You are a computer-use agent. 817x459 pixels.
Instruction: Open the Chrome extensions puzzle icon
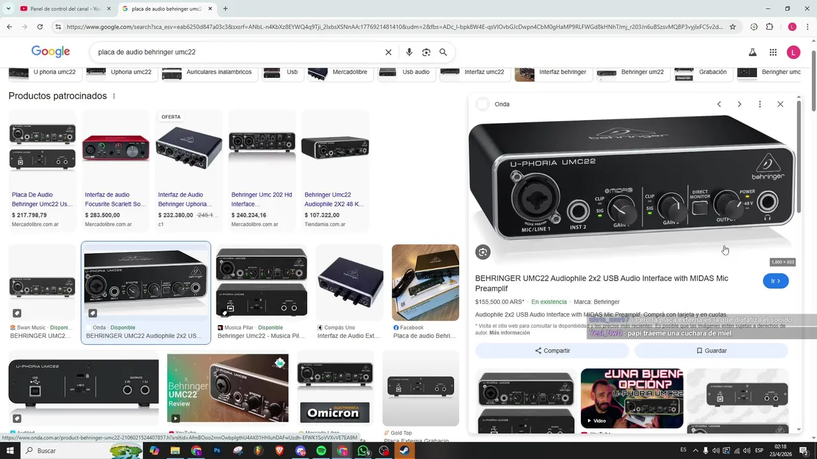pos(769,27)
